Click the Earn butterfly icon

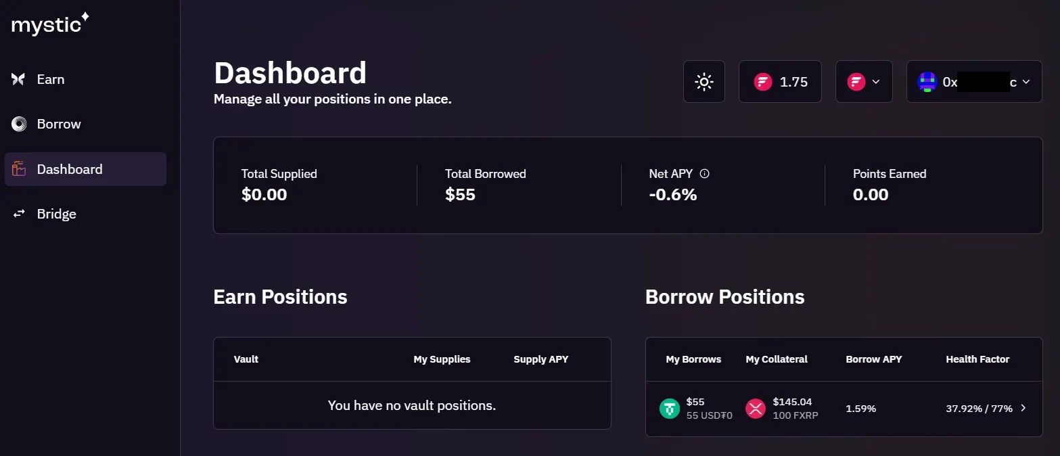tap(18, 79)
